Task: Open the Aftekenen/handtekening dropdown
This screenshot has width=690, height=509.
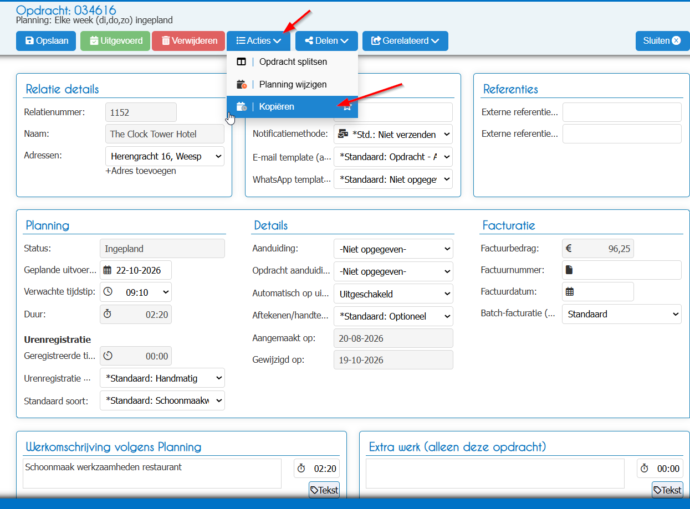Action: 393,316
